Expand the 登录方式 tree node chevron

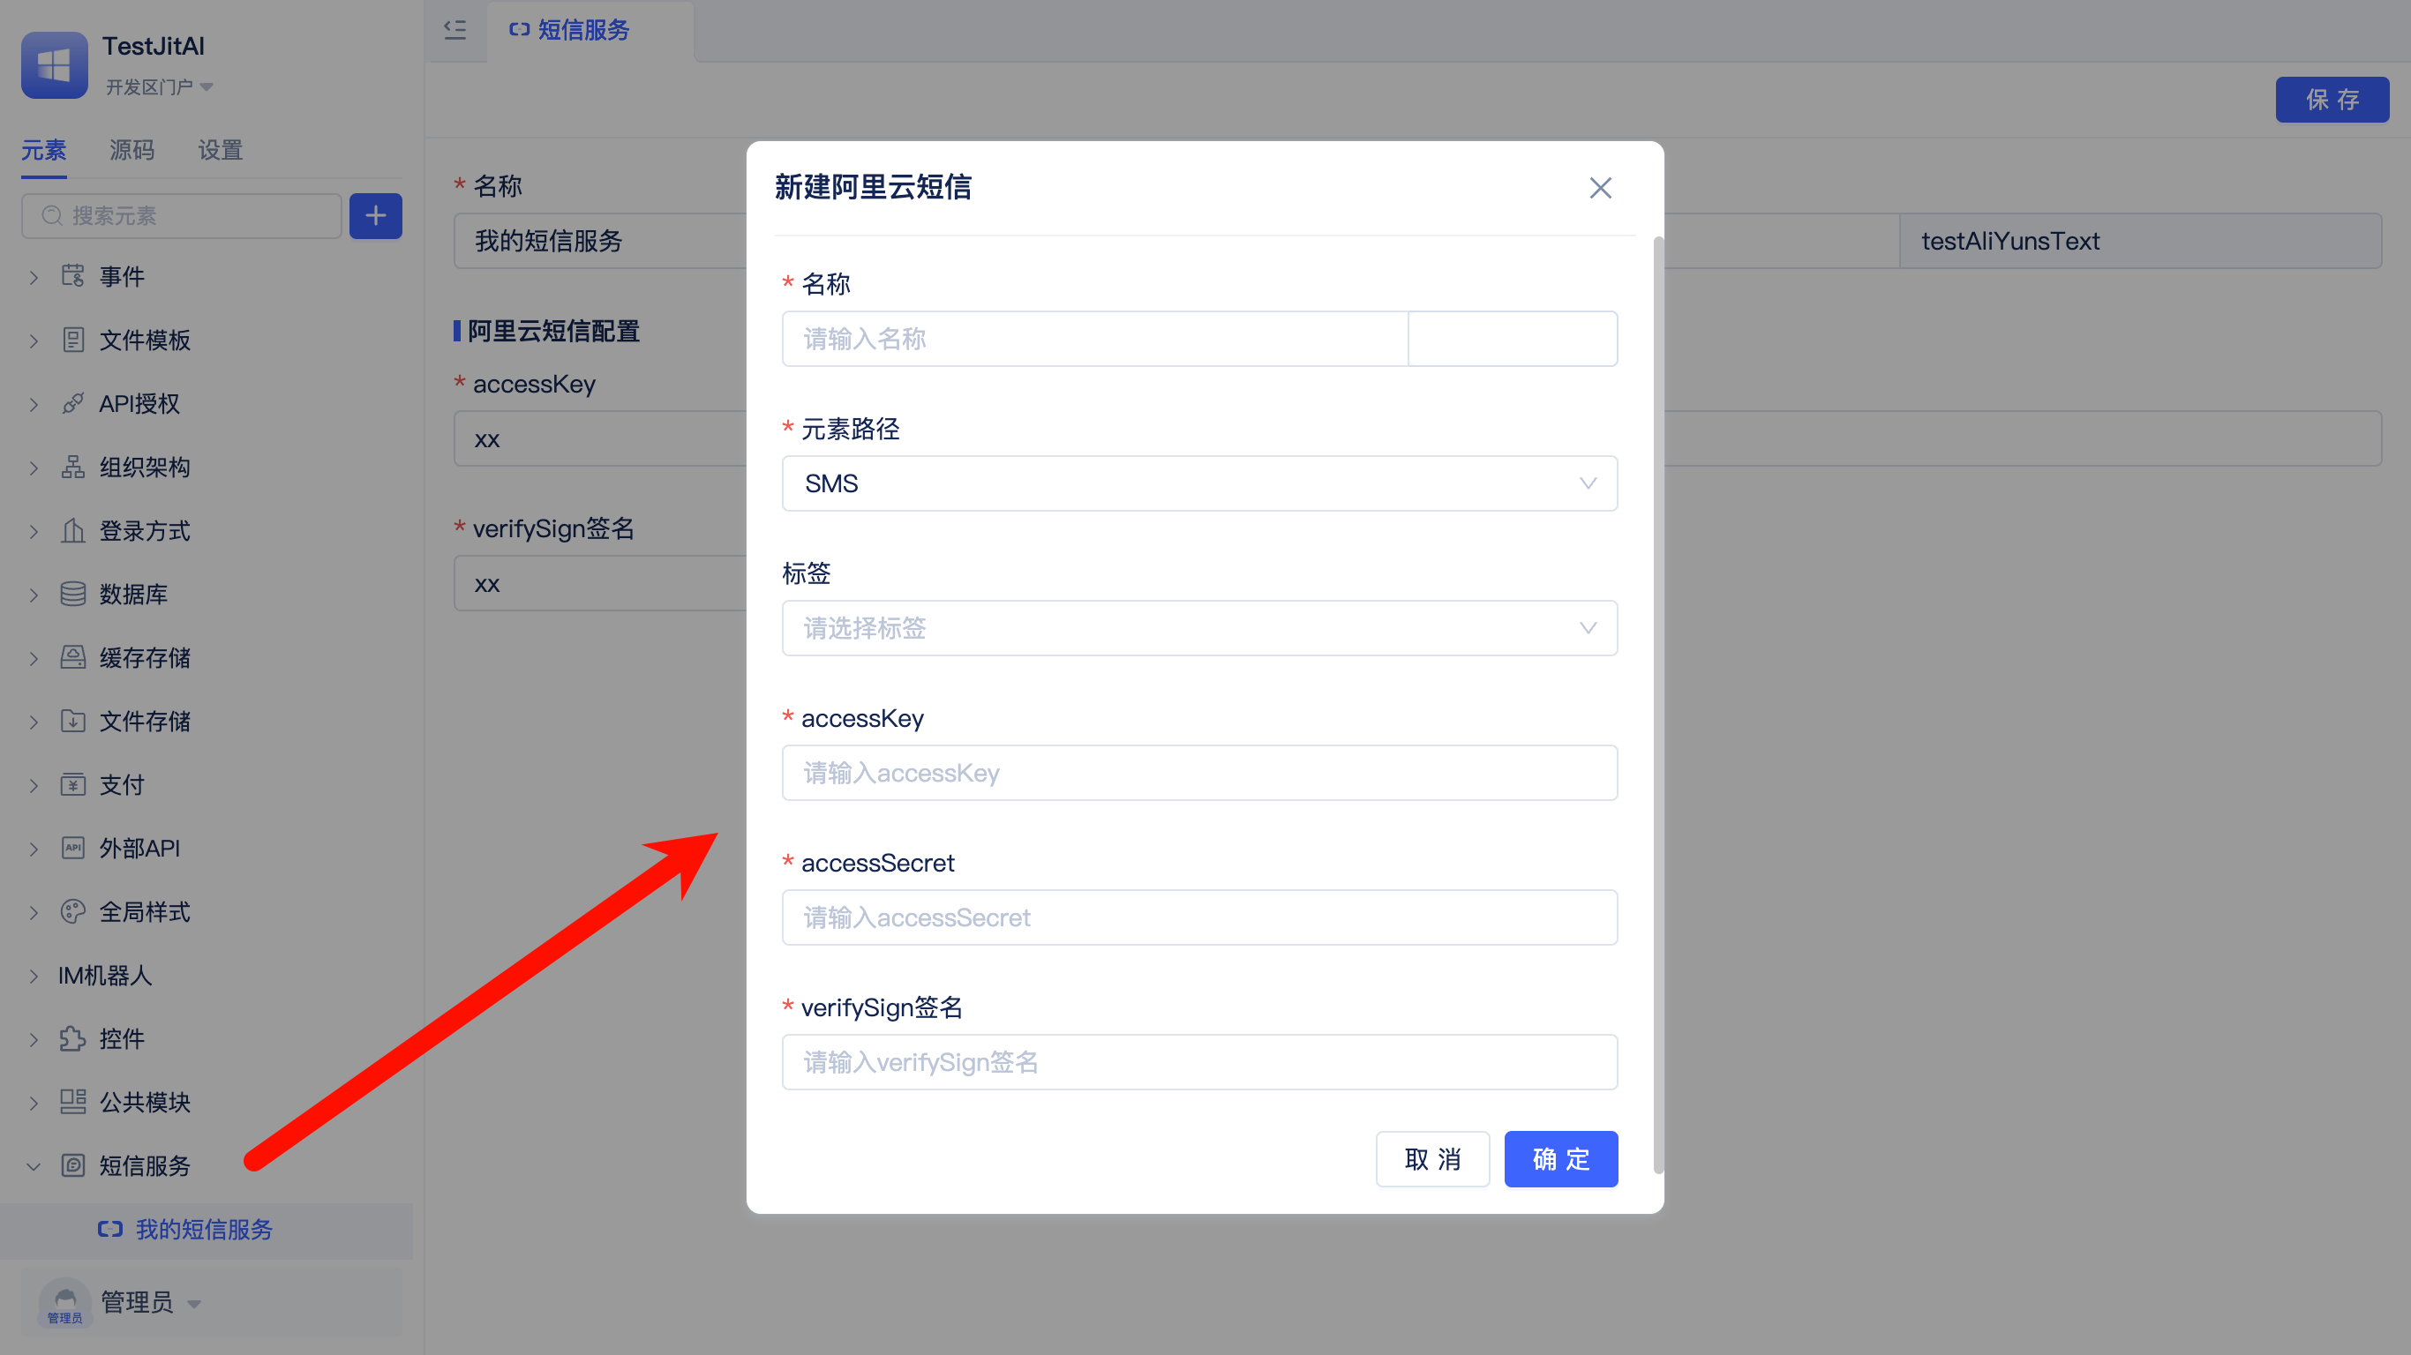34,532
